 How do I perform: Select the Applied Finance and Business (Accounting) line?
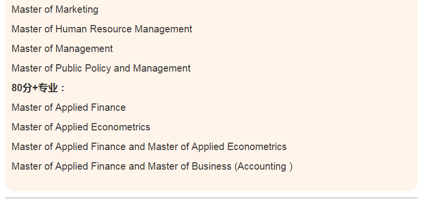[152, 166]
